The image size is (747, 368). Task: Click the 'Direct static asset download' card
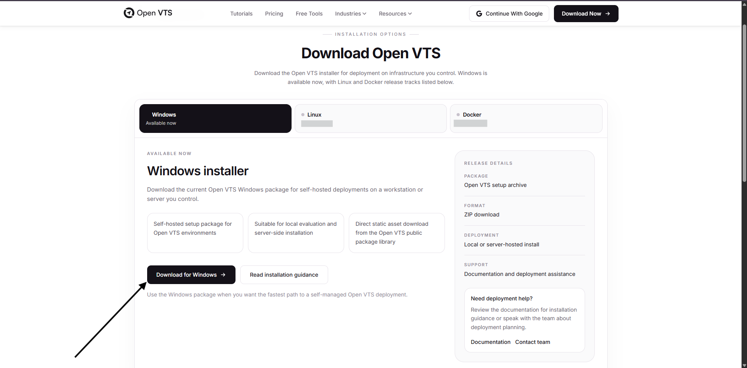point(397,233)
